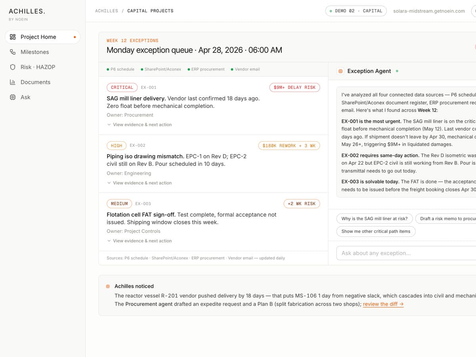Click the 'Ask about any exception' input field
476x357 pixels.
point(406,253)
